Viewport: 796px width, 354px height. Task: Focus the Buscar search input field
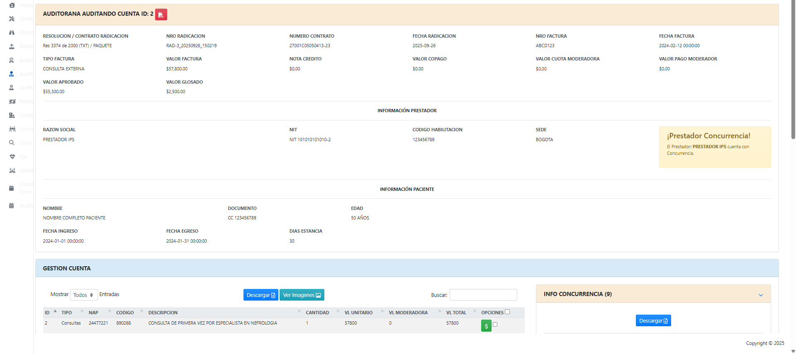(x=483, y=295)
